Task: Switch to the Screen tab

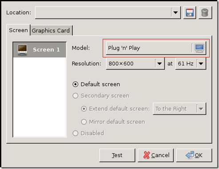Action: [x=18, y=30]
